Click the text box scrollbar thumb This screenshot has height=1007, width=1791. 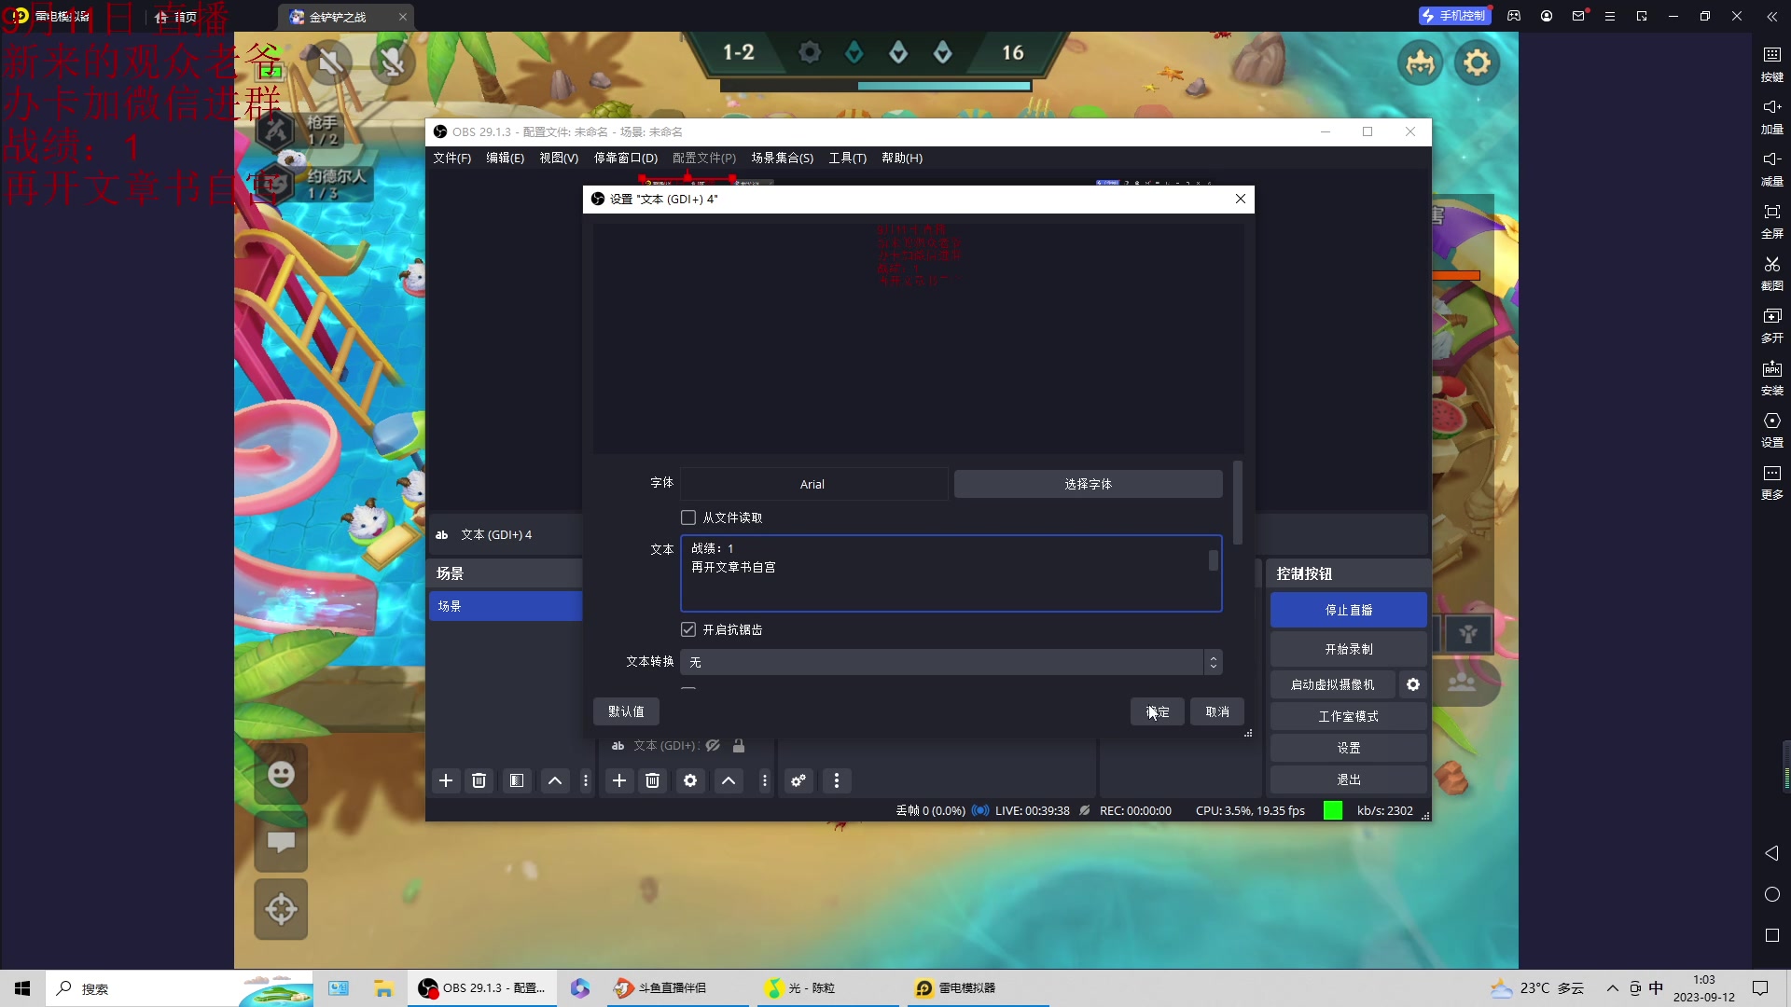pyautogui.click(x=1214, y=560)
